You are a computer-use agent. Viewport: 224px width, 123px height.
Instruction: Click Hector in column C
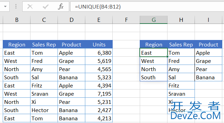pos(44,110)
